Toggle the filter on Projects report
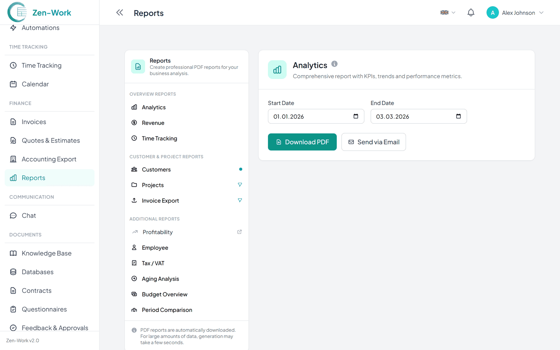The width and height of the screenshot is (560, 350). [x=240, y=185]
